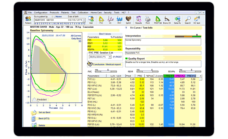Image resolution: width=228 pixels, height=139 pixels.
Task: Switch graph to Only Best curve
Action: [76, 39]
